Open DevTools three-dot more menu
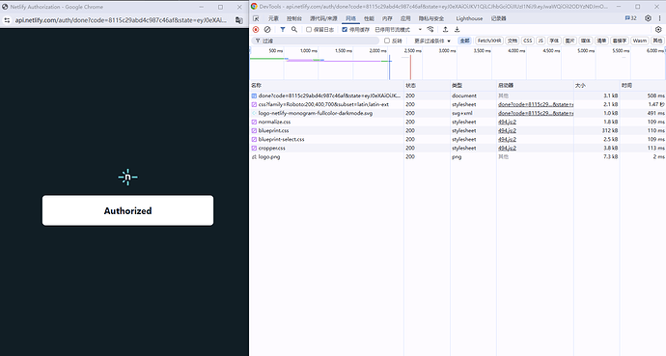The image size is (666, 356). click(659, 18)
